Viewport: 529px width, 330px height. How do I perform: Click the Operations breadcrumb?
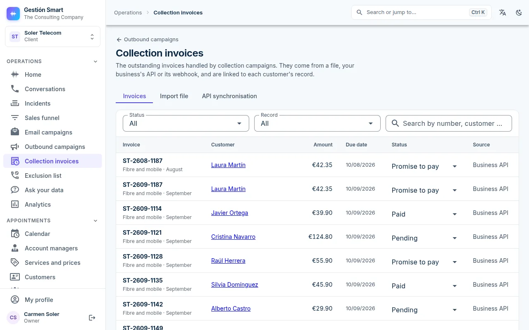point(128,12)
